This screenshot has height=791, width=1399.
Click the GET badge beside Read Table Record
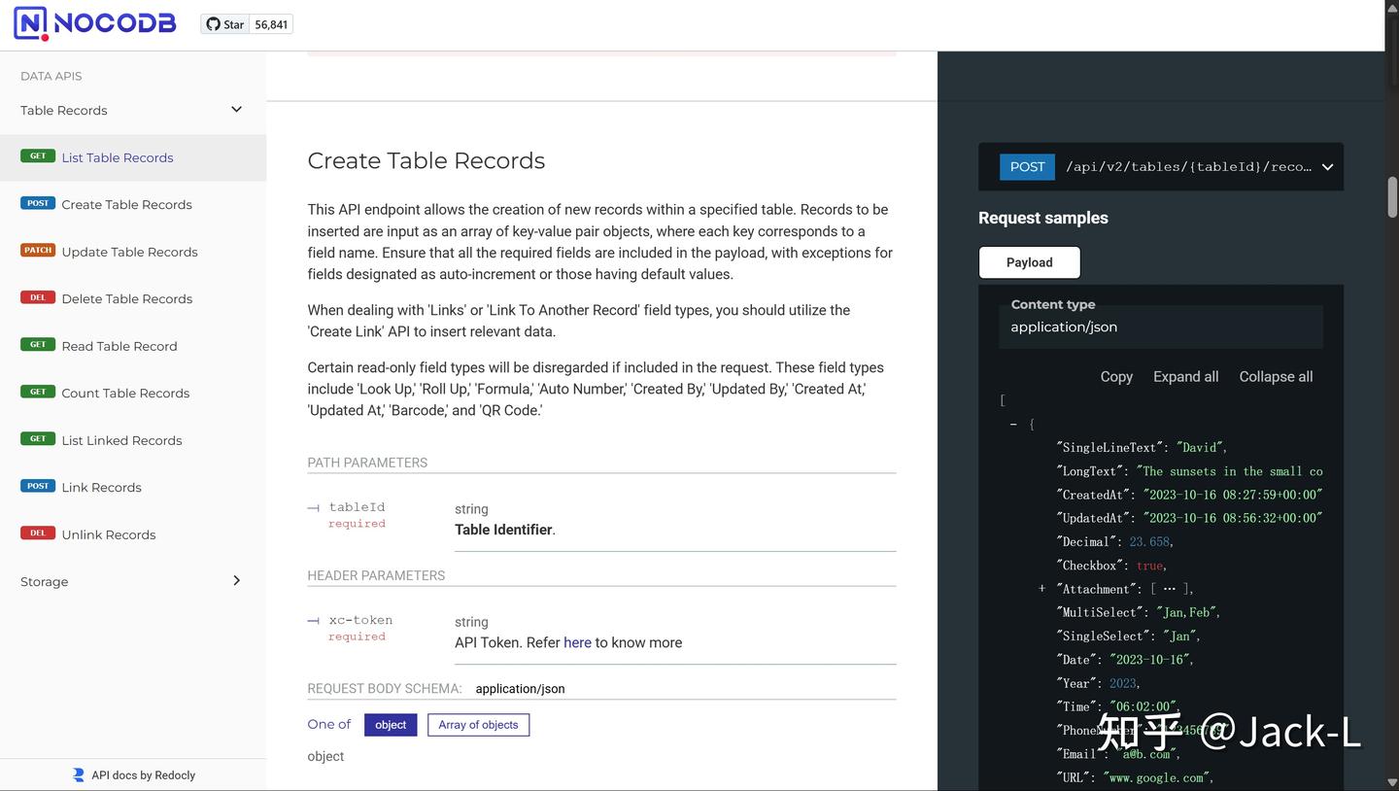pyautogui.click(x=38, y=345)
